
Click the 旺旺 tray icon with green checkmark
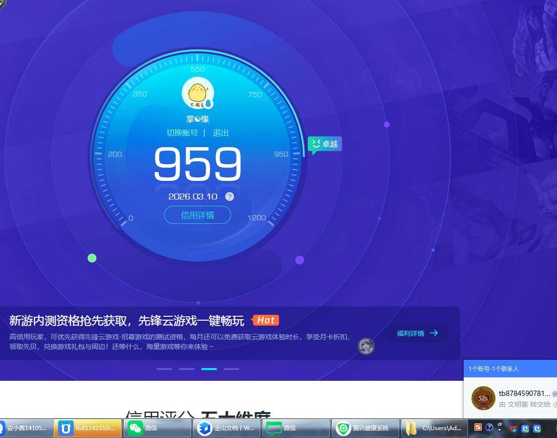(526, 429)
